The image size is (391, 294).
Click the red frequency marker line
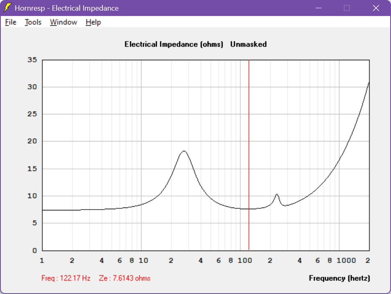pos(249,155)
